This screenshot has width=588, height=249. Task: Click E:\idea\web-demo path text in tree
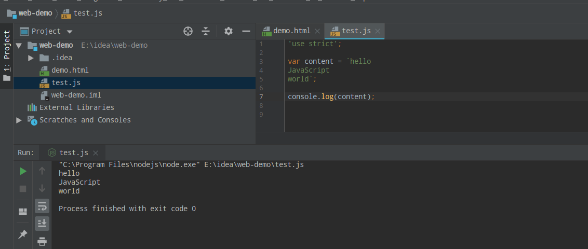114,46
